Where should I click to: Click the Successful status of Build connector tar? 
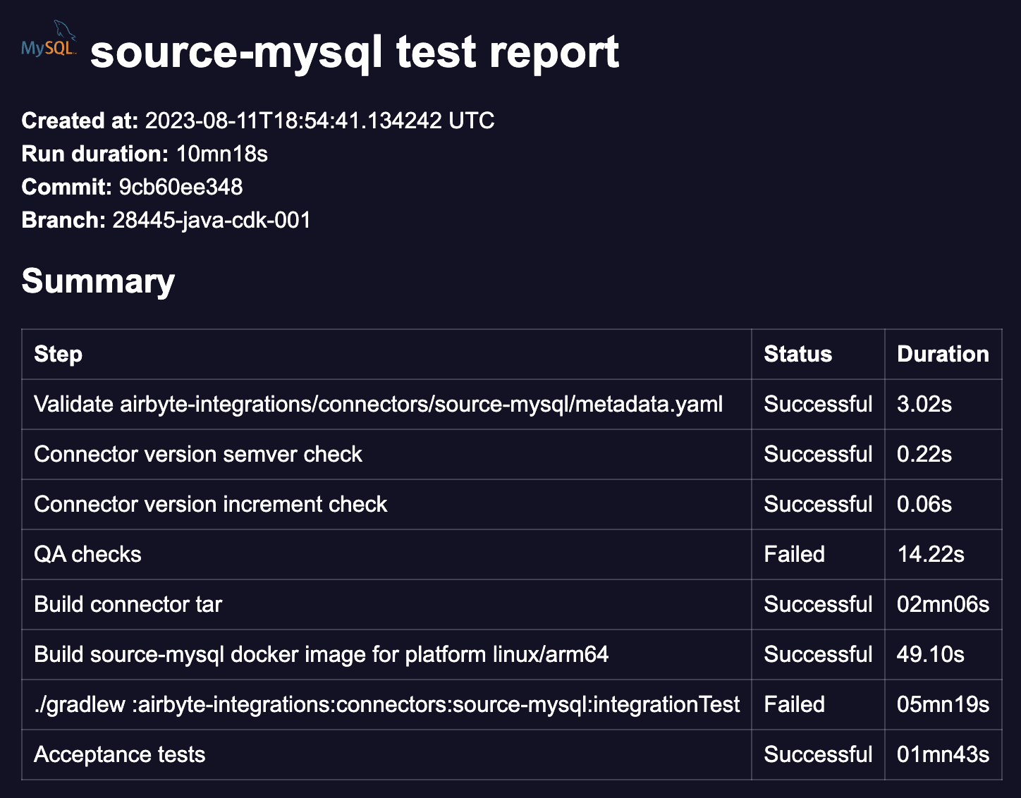click(x=817, y=604)
